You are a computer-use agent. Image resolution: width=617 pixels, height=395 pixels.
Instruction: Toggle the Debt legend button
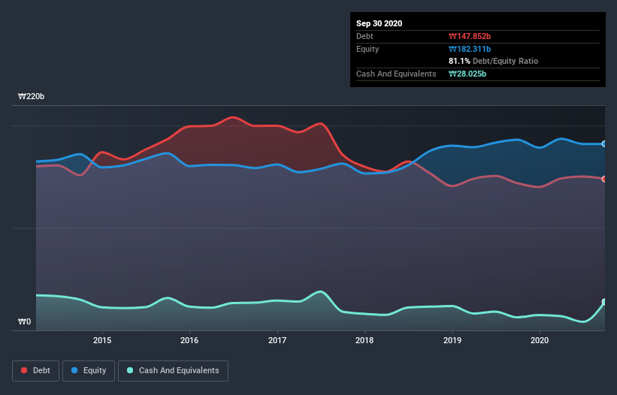[x=35, y=371]
